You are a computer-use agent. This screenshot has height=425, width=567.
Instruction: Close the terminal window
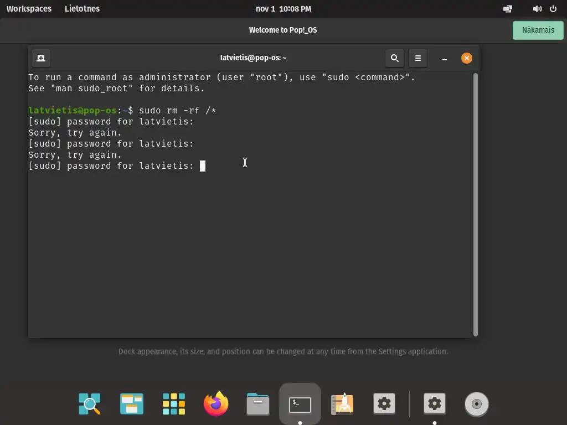click(466, 58)
